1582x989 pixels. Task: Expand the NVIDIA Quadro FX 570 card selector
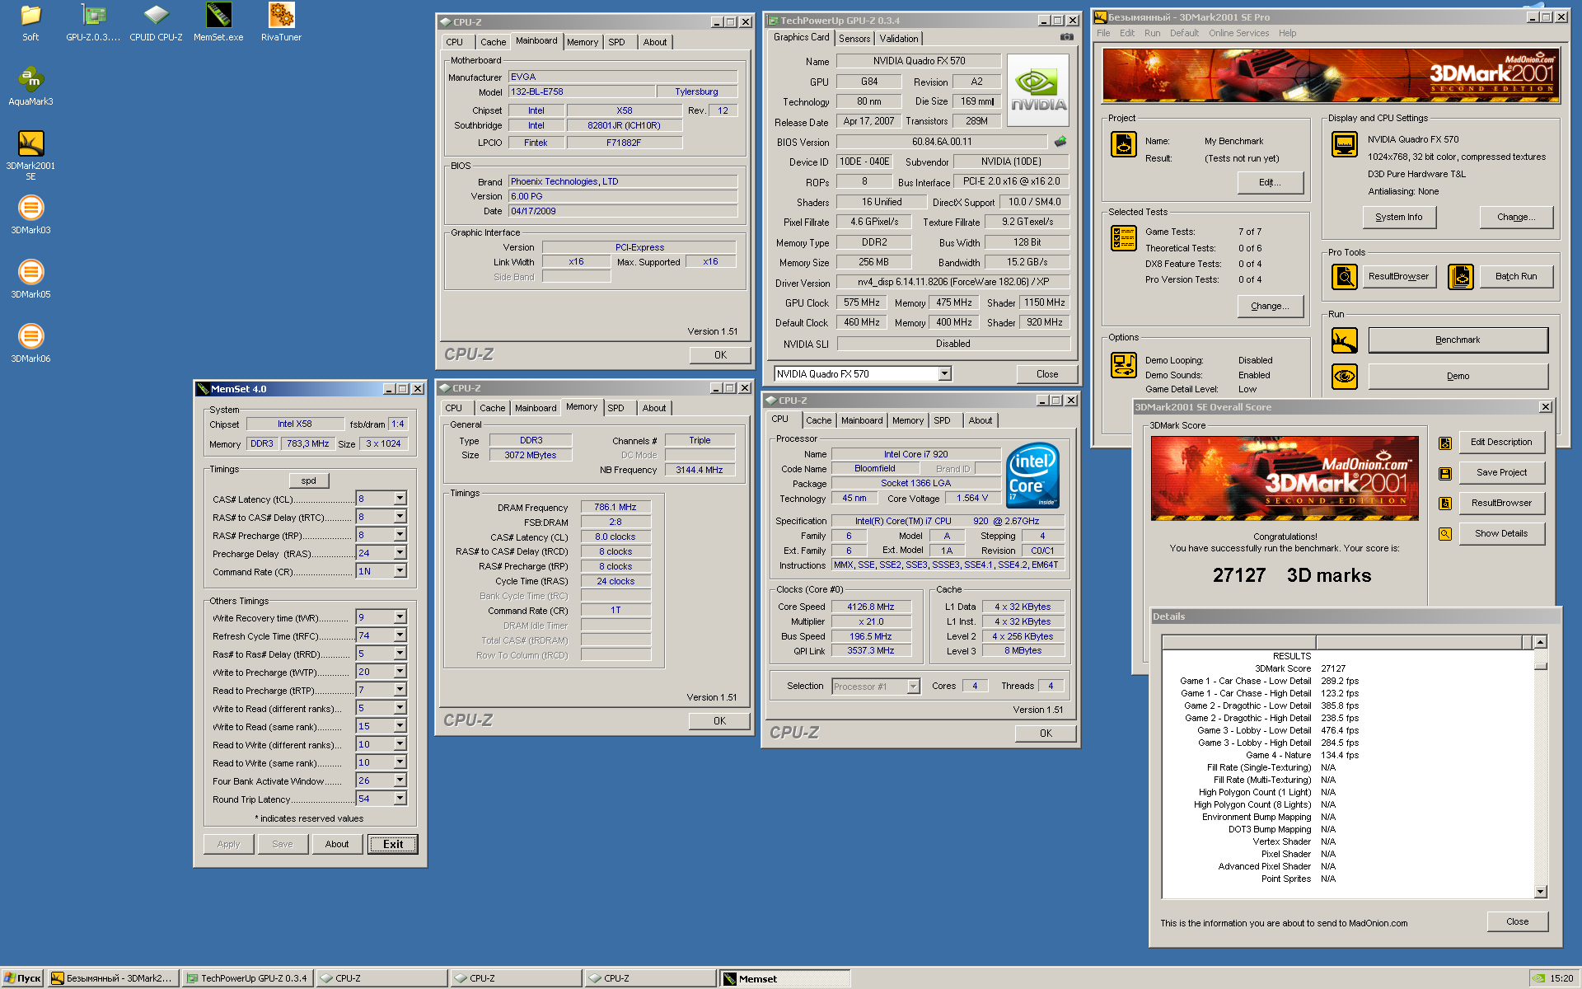(945, 374)
